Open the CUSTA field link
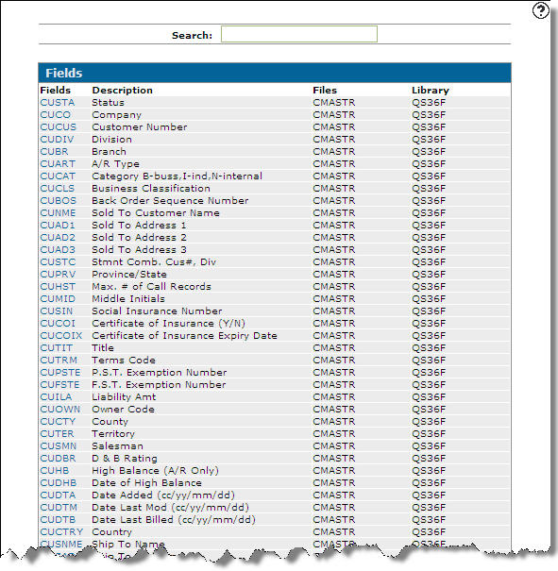 58,103
